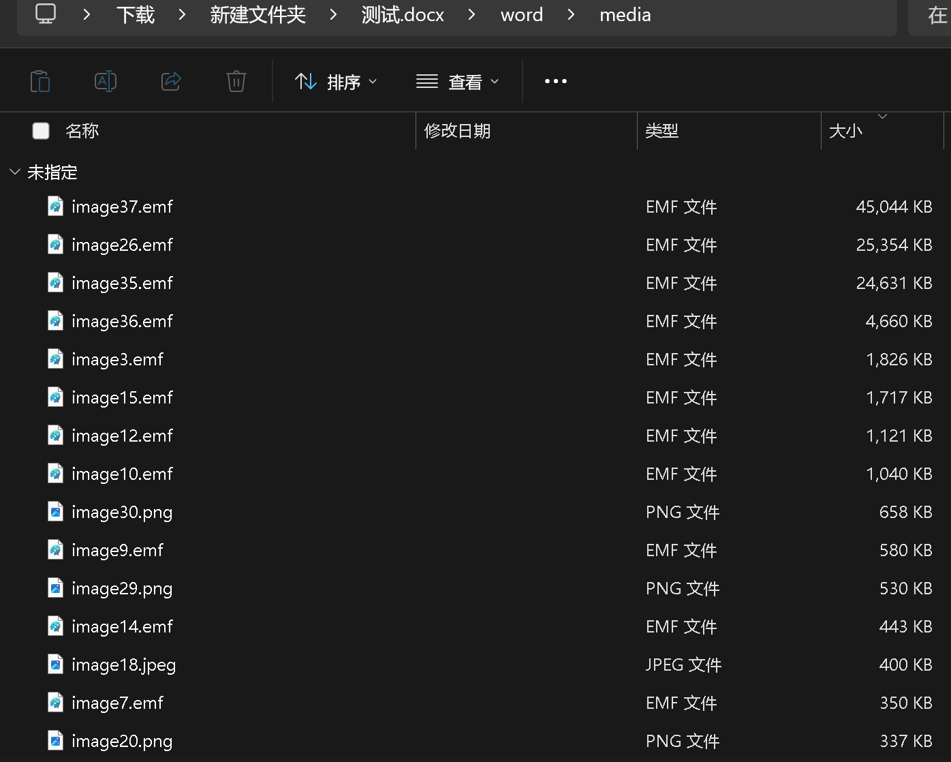Click the Rename icon in the toolbar
This screenshot has width=951, height=762.
(106, 80)
